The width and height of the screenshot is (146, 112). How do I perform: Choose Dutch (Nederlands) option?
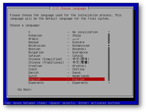pyautogui.click(x=67, y=76)
